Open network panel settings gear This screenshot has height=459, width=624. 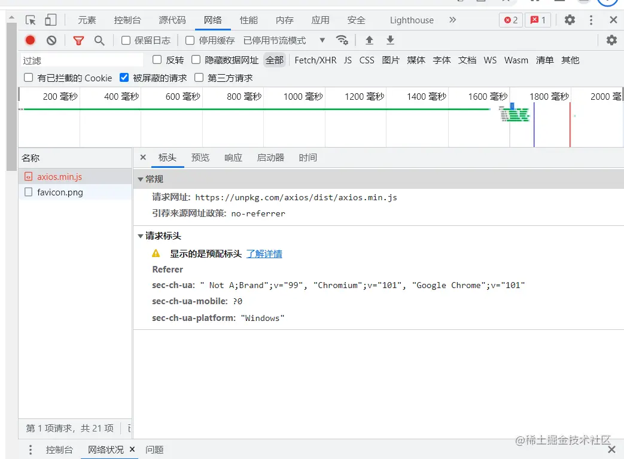(x=611, y=40)
